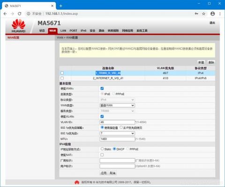225x187 pixels.
Task: Open site security info icon in address bar
Action: pyautogui.click(x=29, y=14)
